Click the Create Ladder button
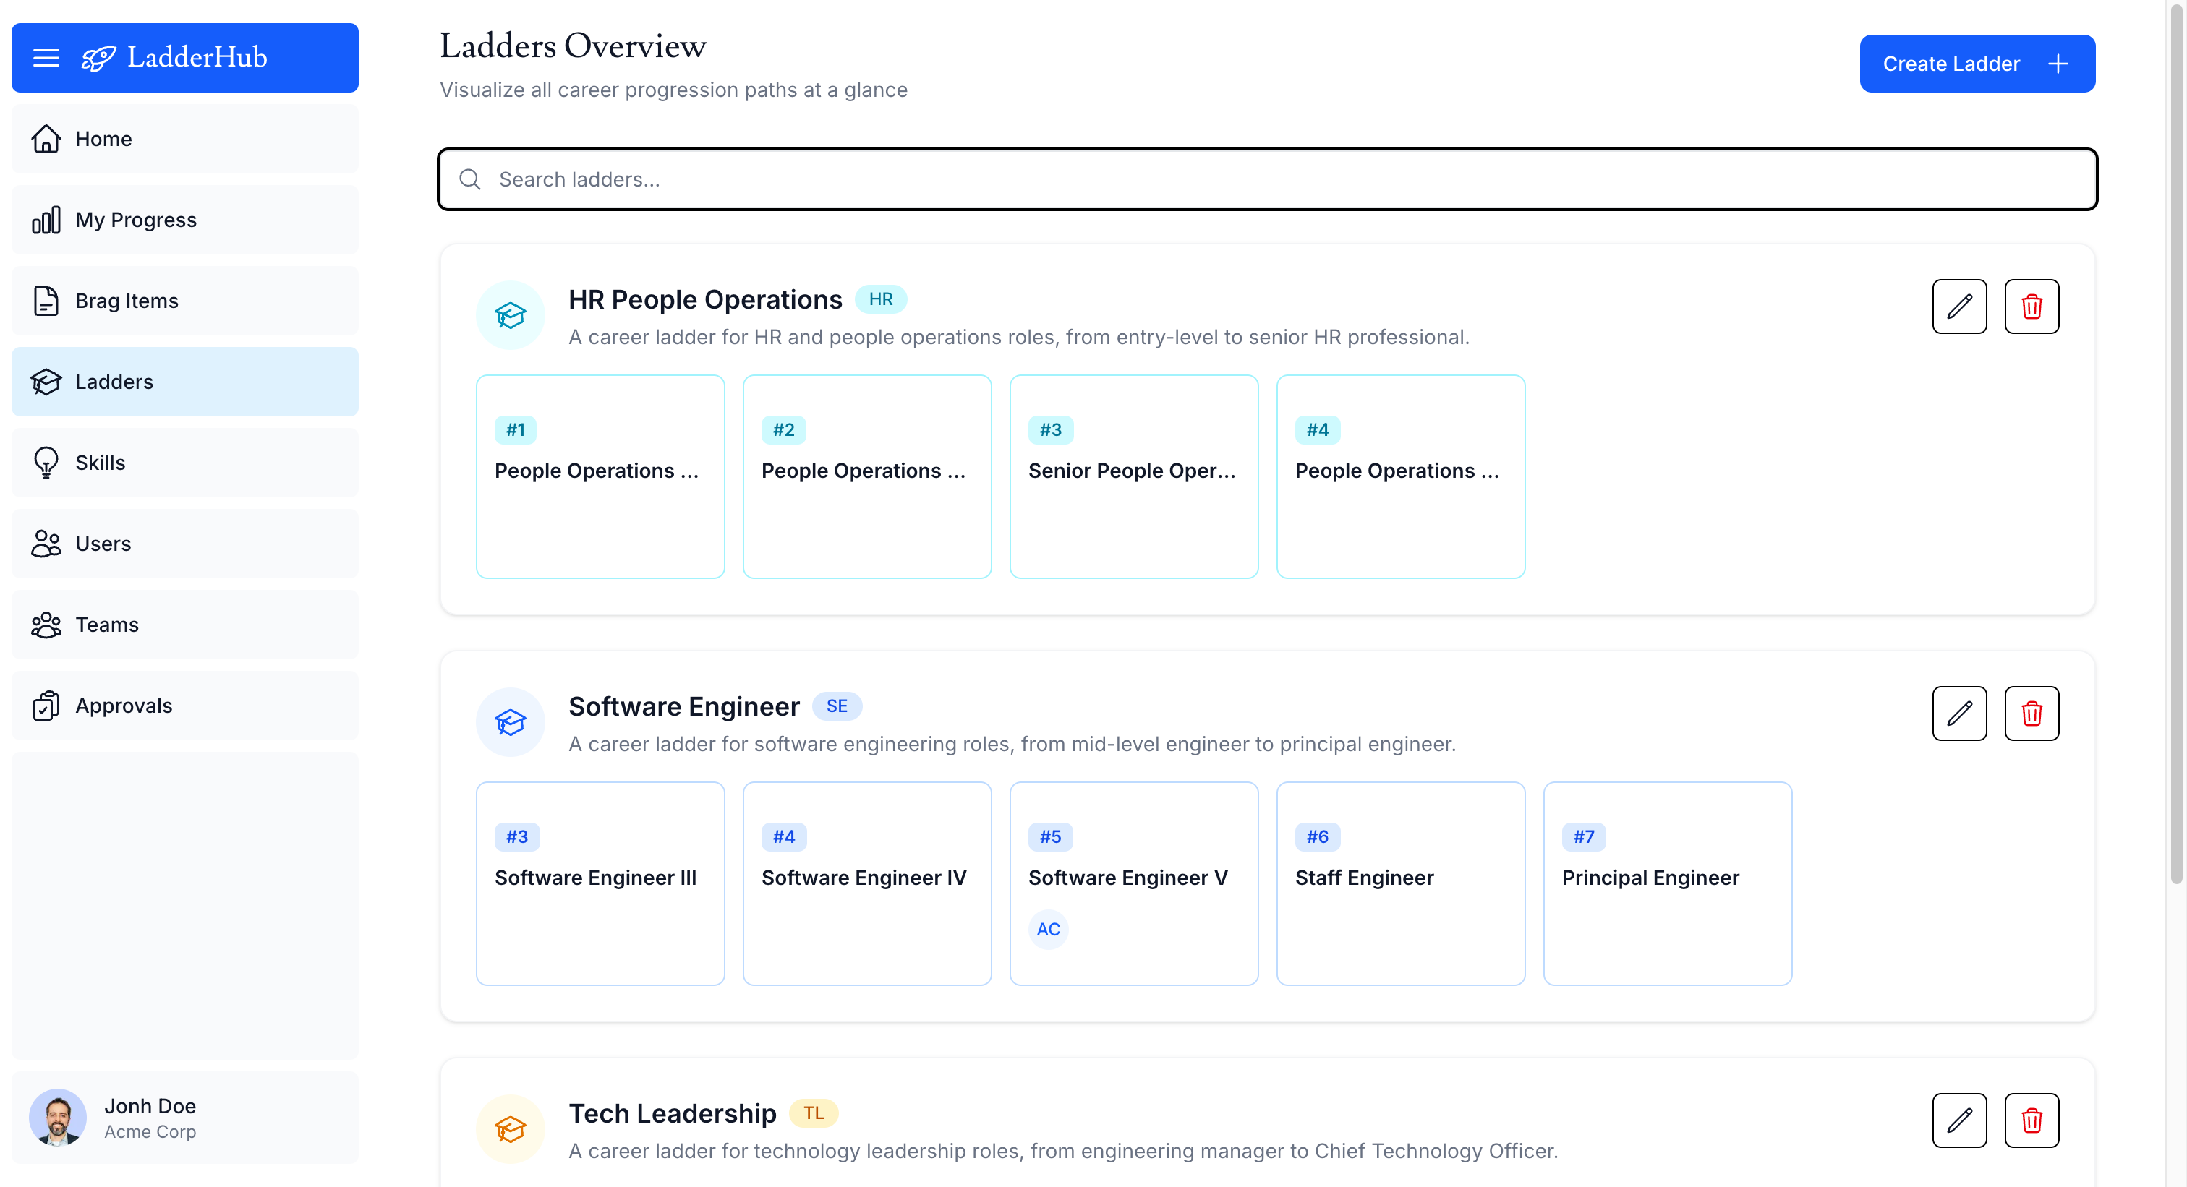The width and height of the screenshot is (2187, 1187). click(x=1977, y=63)
